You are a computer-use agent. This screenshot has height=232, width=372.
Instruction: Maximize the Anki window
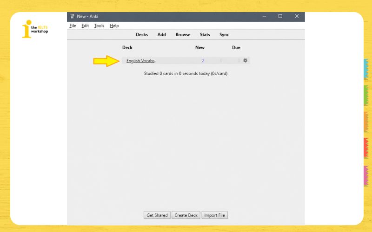(x=280, y=16)
